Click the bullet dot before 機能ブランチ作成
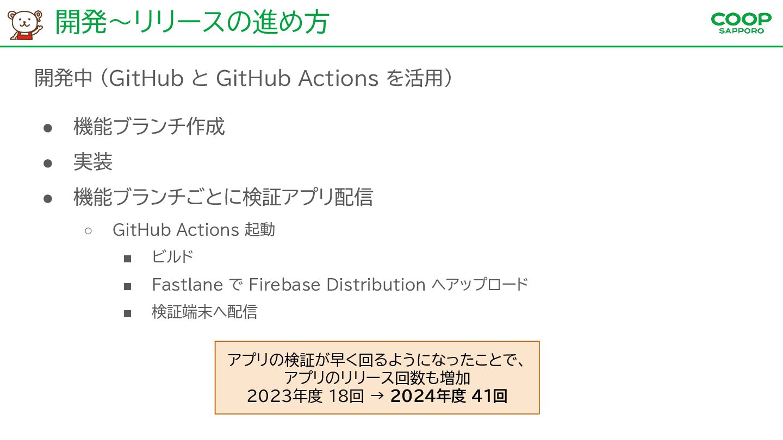 (48, 128)
